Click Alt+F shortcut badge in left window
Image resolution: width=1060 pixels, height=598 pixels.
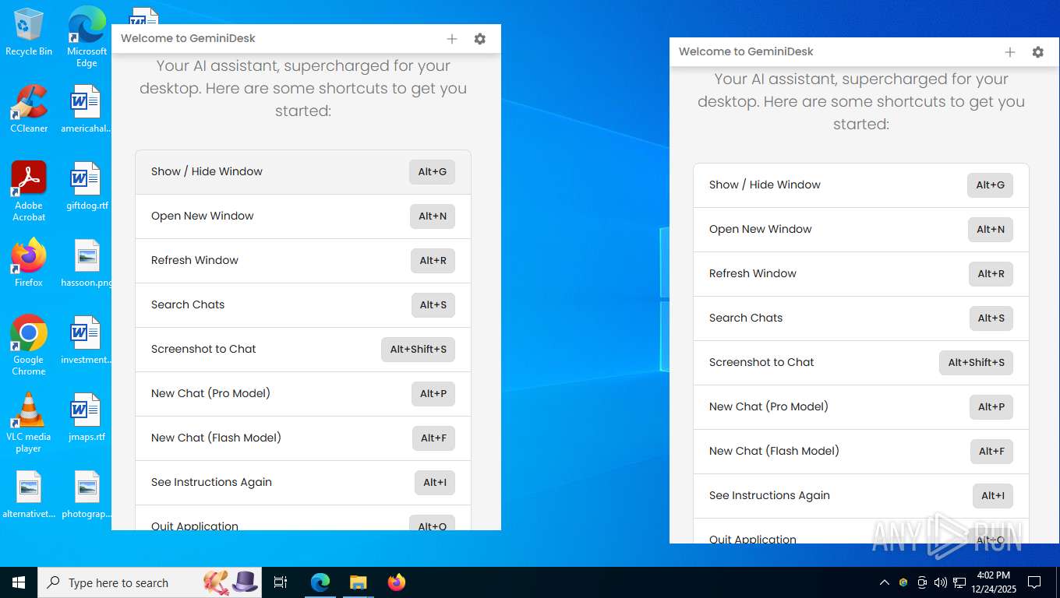(x=433, y=438)
